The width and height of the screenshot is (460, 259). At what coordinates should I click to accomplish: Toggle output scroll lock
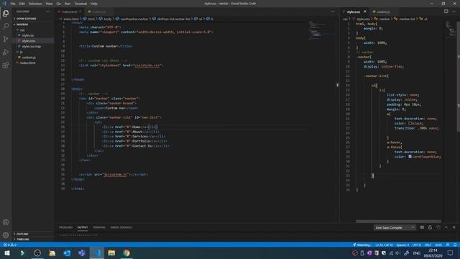click(x=430, y=227)
